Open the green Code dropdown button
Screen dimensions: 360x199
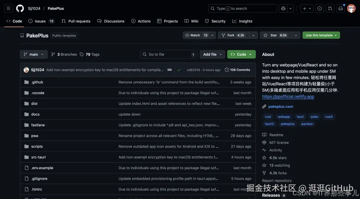(x=241, y=54)
